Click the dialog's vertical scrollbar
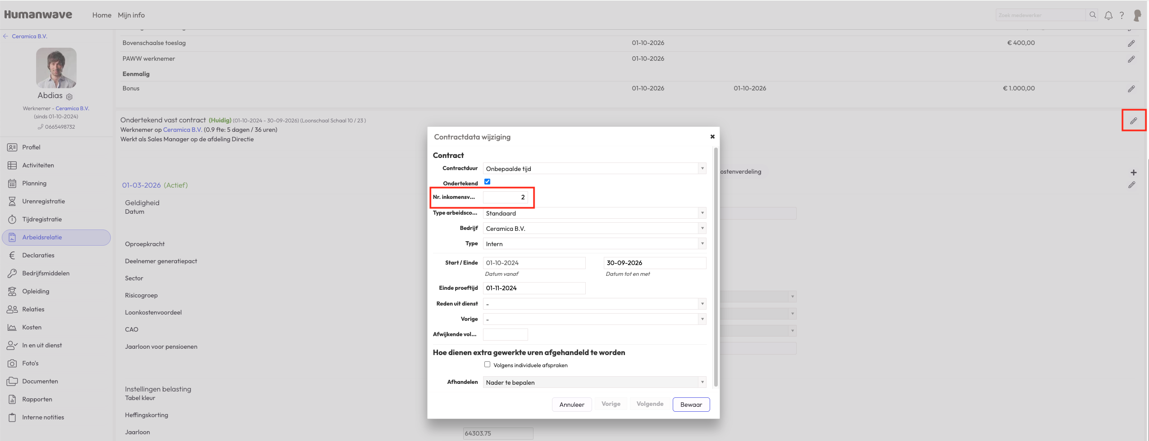Screen dimensions: 1149x441 point(716,265)
